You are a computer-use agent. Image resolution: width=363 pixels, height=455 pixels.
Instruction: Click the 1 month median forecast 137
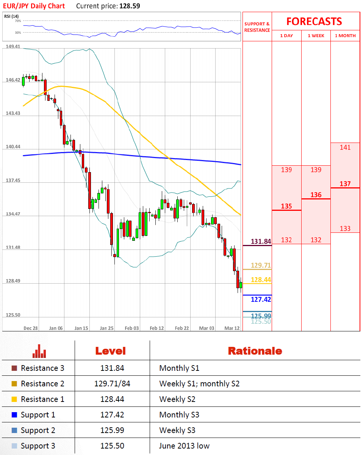pos(345,184)
